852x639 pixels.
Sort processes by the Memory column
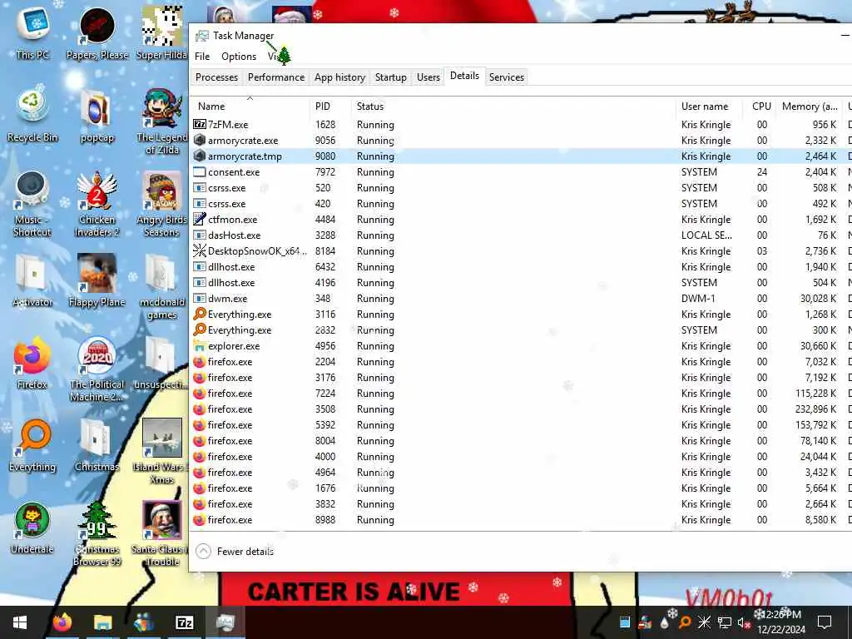click(x=809, y=106)
